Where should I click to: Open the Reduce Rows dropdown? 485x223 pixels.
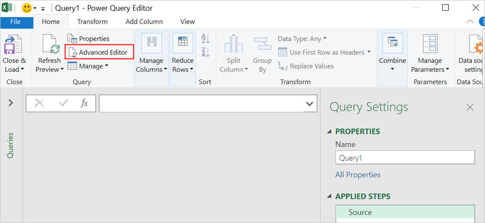point(183,53)
